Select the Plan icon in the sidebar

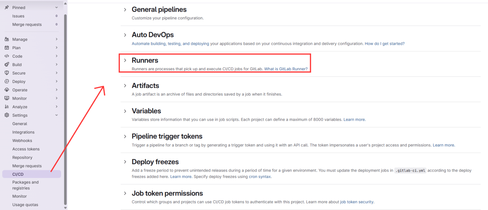point(7,48)
